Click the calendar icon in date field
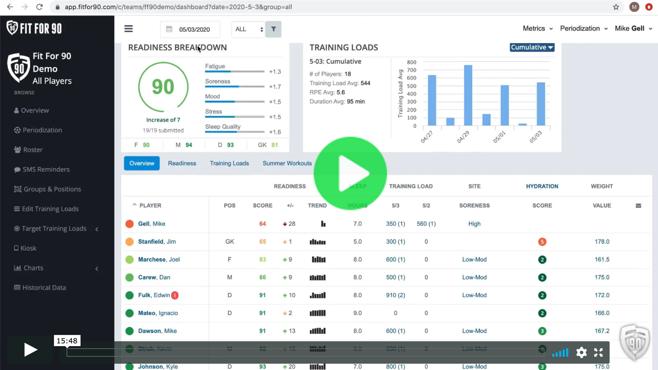Image resolution: width=658 pixels, height=370 pixels. 169,29
